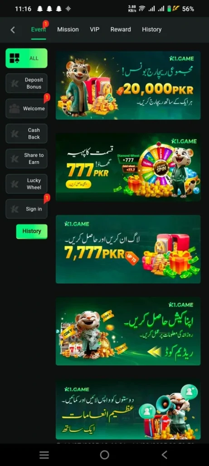Tap the K logo beside Lucky Wheel

click(15, 184)
